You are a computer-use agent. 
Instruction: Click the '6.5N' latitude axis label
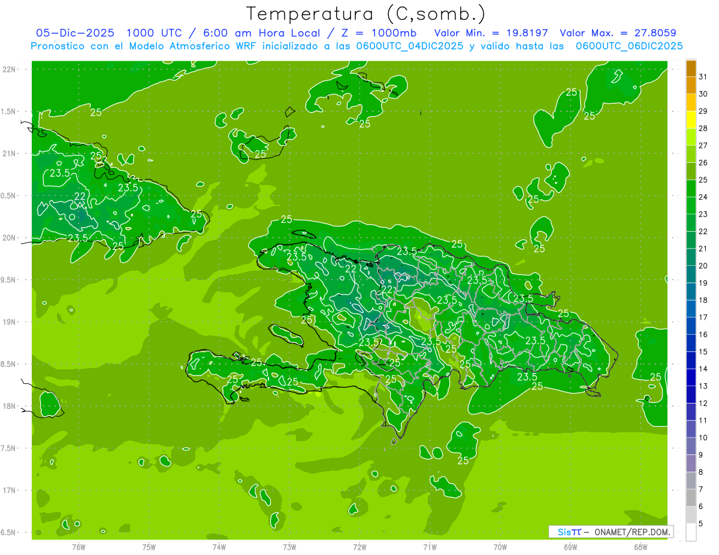click(x=8, y=532)
